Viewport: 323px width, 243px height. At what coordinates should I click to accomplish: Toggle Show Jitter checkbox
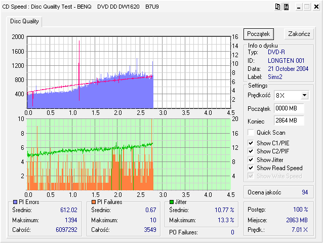[x=251, y=159]
